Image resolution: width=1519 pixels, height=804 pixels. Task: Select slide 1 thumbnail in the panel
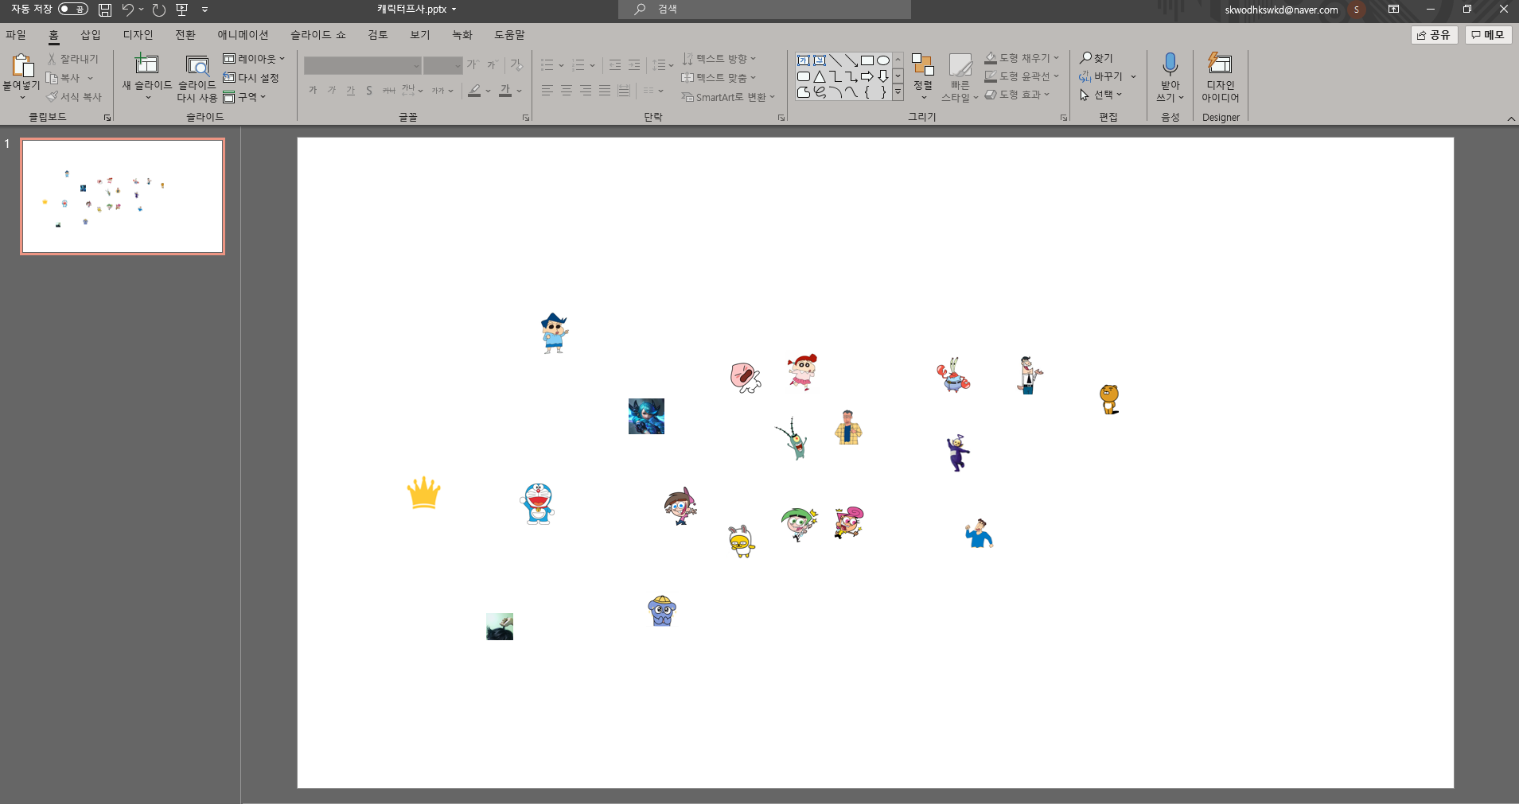[123, 196]
